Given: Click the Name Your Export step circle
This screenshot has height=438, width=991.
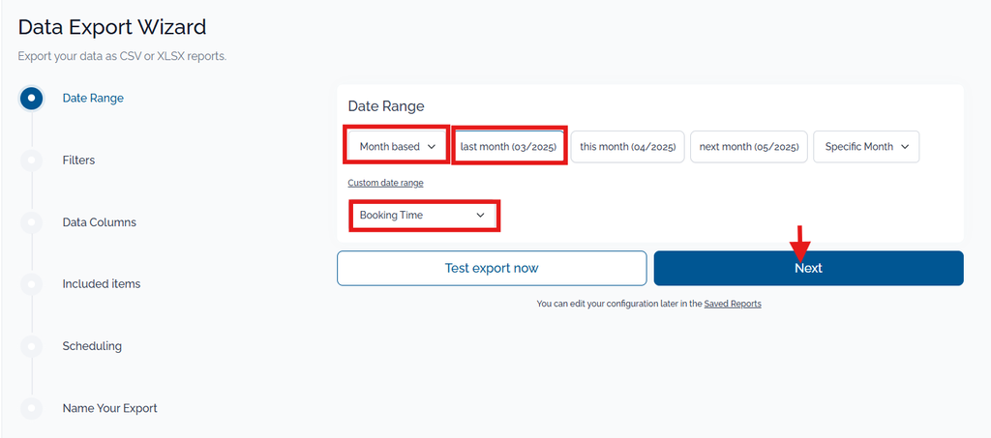Looking at the screenshot, I should [32, 408].
